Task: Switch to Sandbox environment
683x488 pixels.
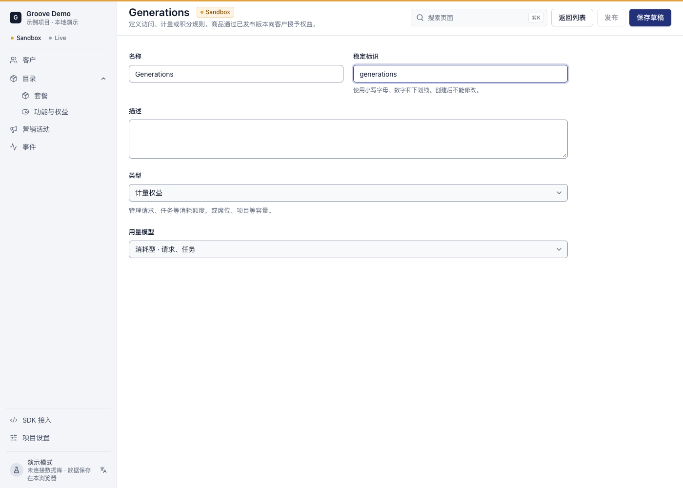Action: pyautogui.click(x=26, y=38)
